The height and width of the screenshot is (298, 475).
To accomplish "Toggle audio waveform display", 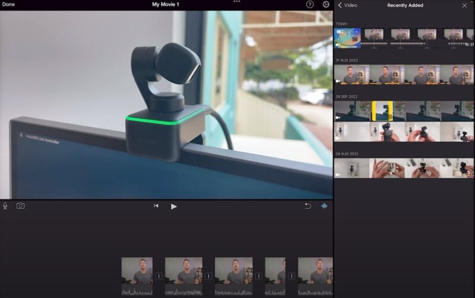I will click(x=324, y=206).
